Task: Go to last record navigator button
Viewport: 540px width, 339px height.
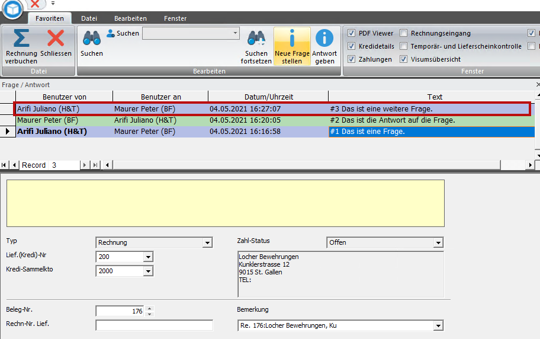Action: point(95,165)
